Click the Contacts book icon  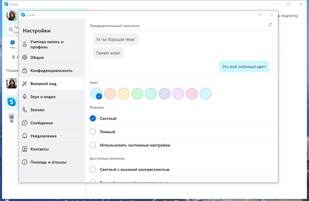(25, 149)
